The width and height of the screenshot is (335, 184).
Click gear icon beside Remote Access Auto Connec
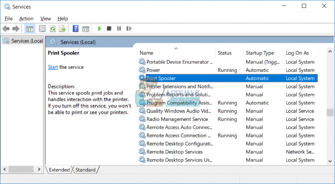[x=142, y=127]
